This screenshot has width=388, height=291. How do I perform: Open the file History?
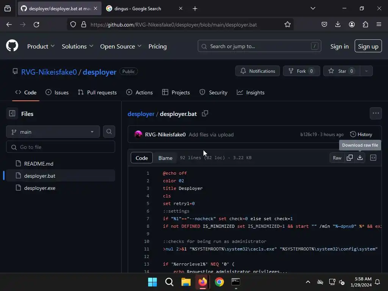361,135
